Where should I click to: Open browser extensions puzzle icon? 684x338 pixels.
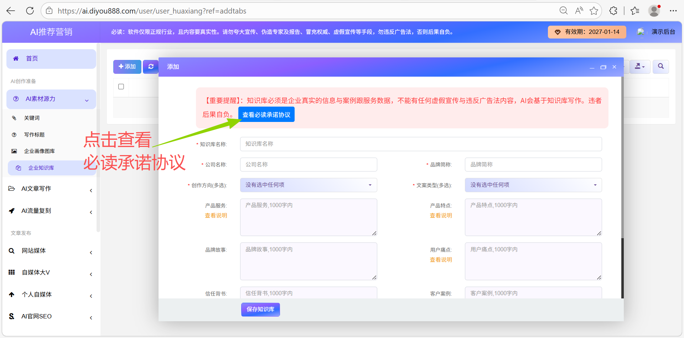[x=613, y=11]
